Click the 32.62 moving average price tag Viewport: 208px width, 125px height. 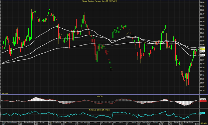click(x=202, y=55)
